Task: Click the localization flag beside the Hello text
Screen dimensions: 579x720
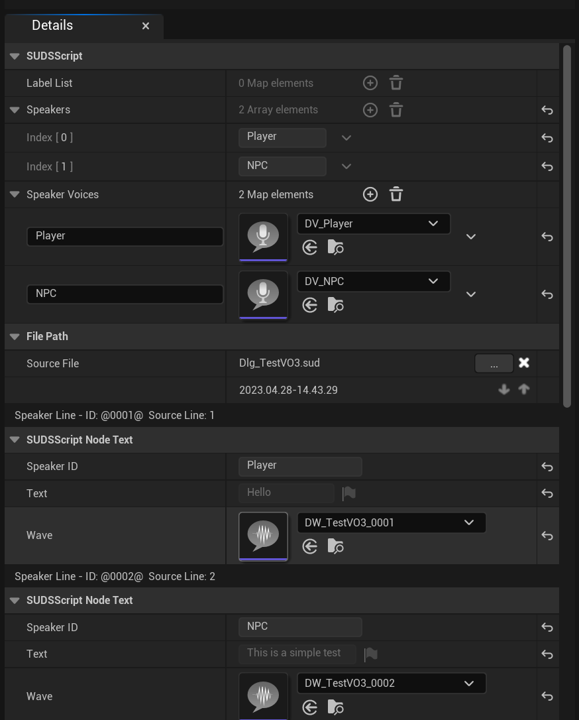Action: 348,493
